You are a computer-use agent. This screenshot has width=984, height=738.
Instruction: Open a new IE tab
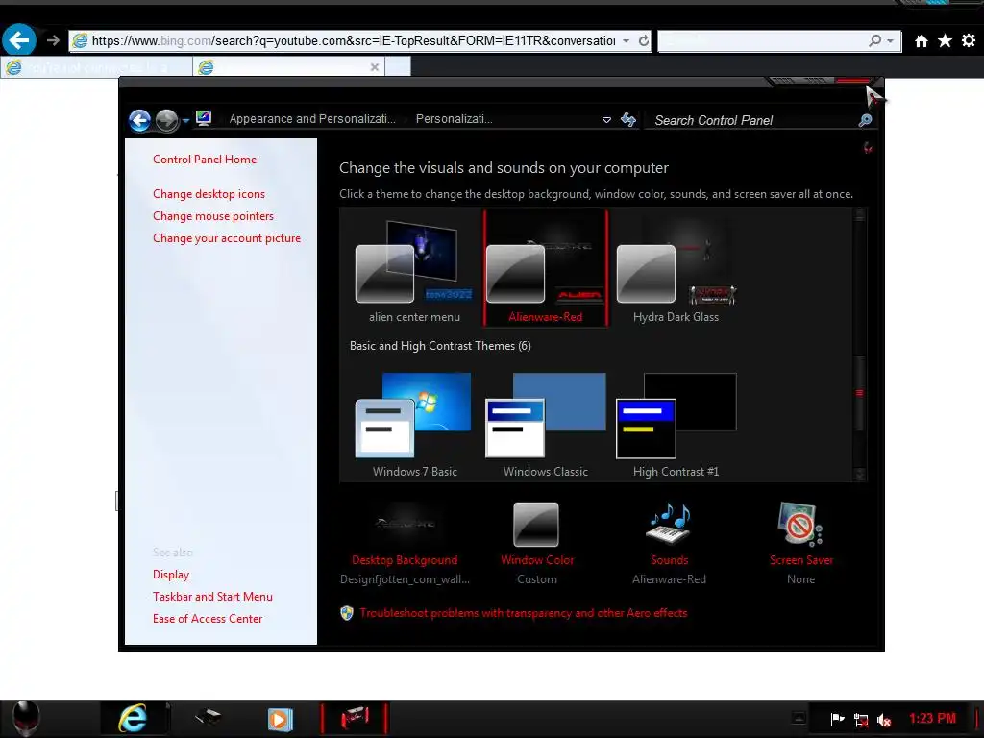pyautogui.click(x=398, y=66)
